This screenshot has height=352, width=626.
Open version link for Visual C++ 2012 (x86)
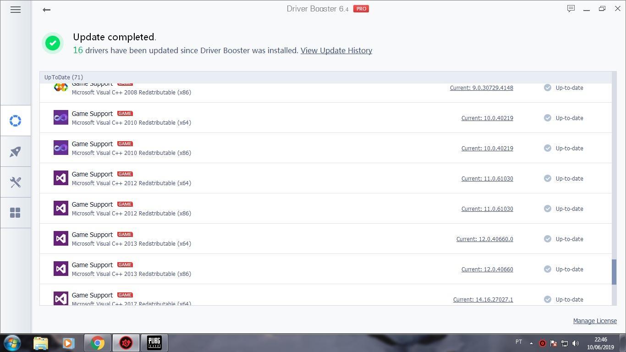pos(487,209)
